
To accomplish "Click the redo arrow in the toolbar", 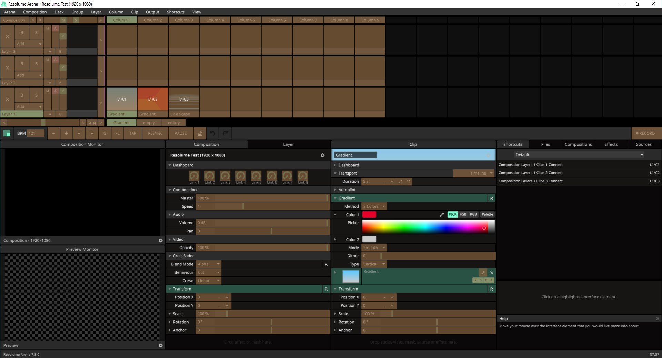I will (x=225, y=133).
